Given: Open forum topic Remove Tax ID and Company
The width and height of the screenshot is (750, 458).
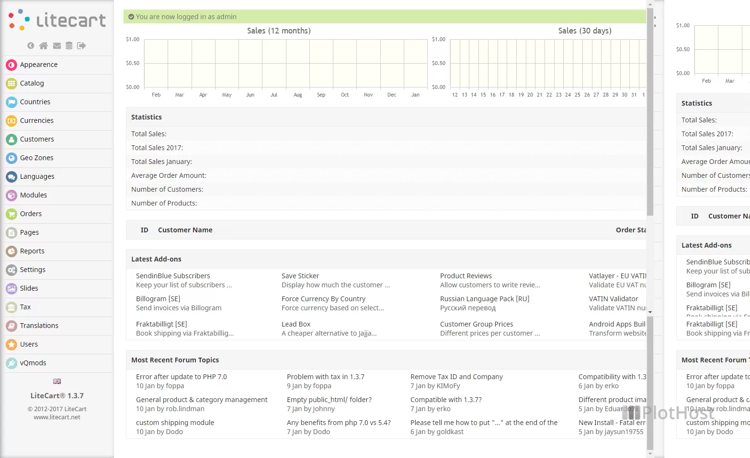Looking at the screenshot, I should coord(456,377).
